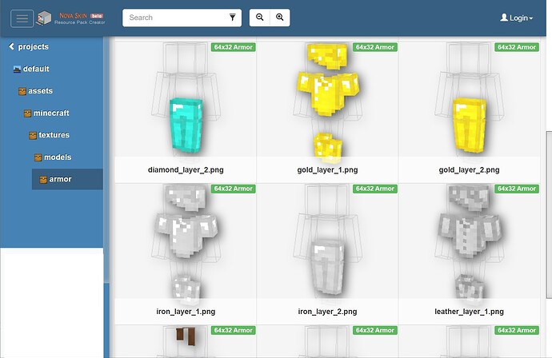
Task: Click into the Search input field
Action: point(176,18)
